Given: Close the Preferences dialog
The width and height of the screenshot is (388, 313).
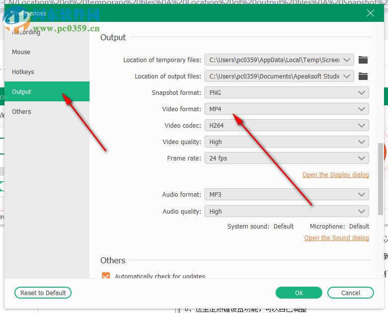Looking at the screenshot, I should tap(370, 13).
